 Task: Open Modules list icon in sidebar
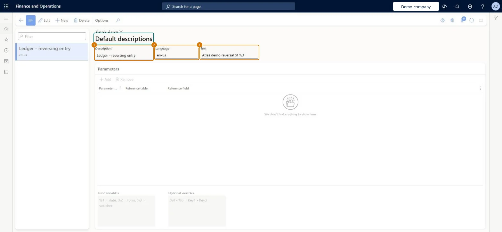tap(6, 72)
